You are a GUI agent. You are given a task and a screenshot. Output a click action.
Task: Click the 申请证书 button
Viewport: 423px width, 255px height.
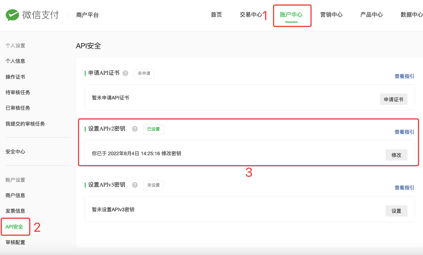[x=394, y=99]
